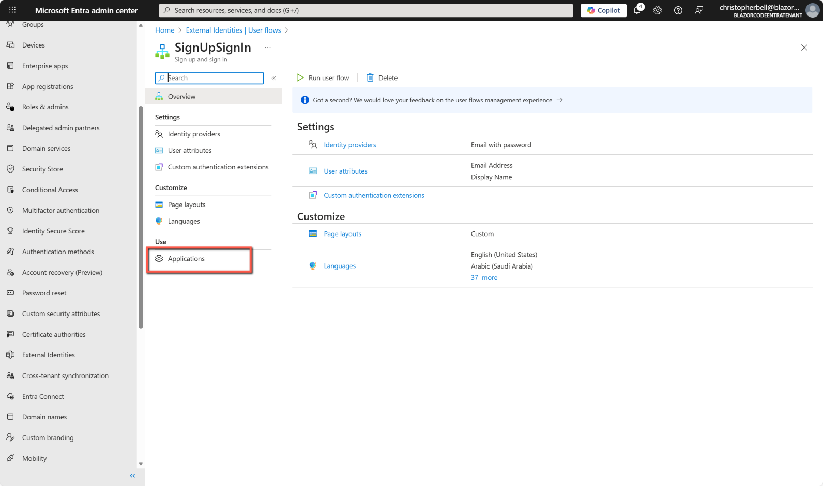This screenshot has height=486, width=823.
Task: Open portal settings gear icon
Action: [x=658, y=10]
